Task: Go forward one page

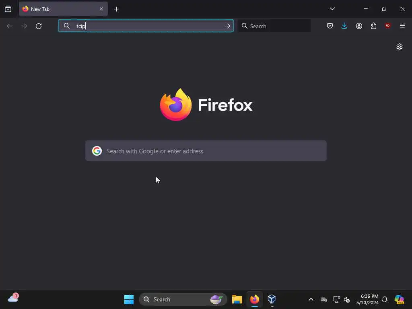Action: click(24, 26)
